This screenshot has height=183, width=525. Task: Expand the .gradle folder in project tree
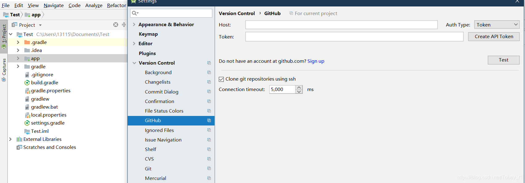pos(18,42)
